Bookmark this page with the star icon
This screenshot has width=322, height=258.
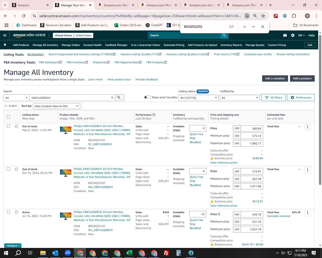tap(263, 16)
